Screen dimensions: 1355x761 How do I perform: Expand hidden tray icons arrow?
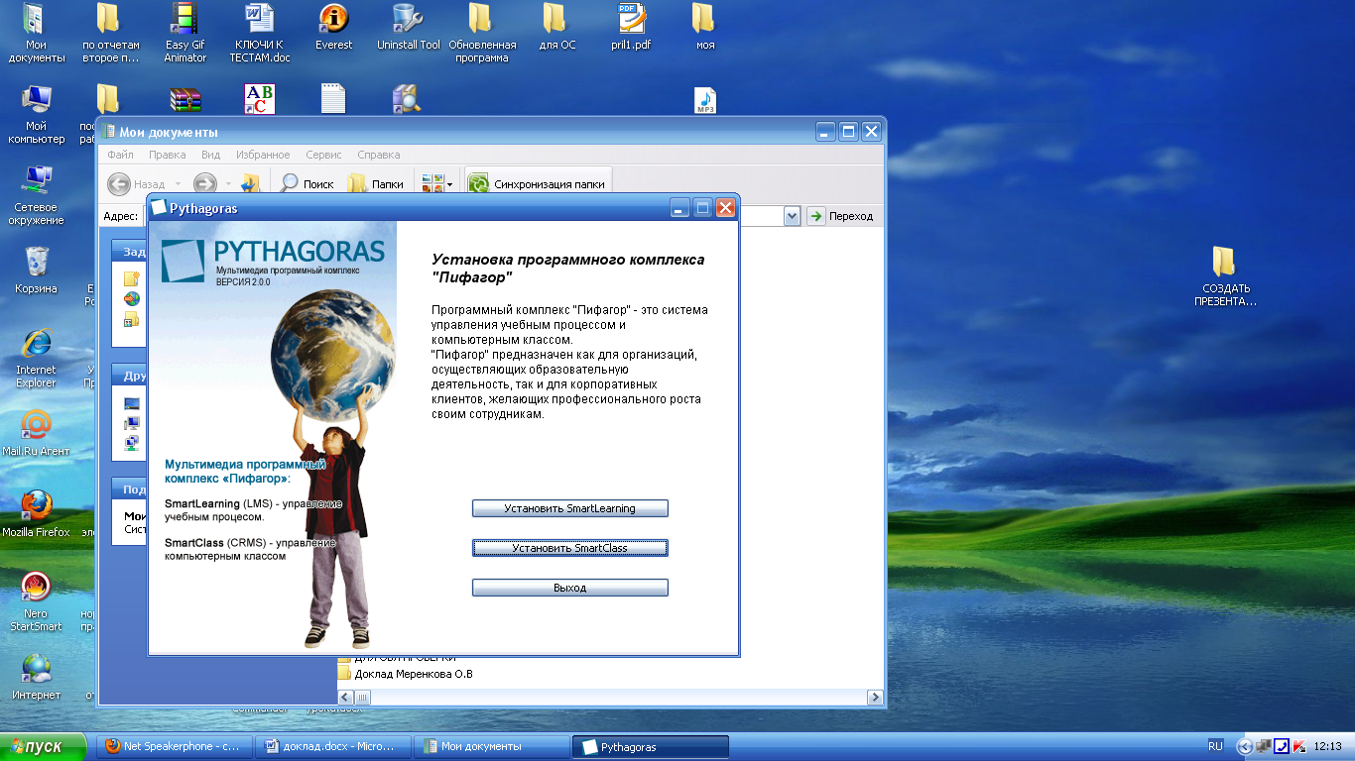1245,747
